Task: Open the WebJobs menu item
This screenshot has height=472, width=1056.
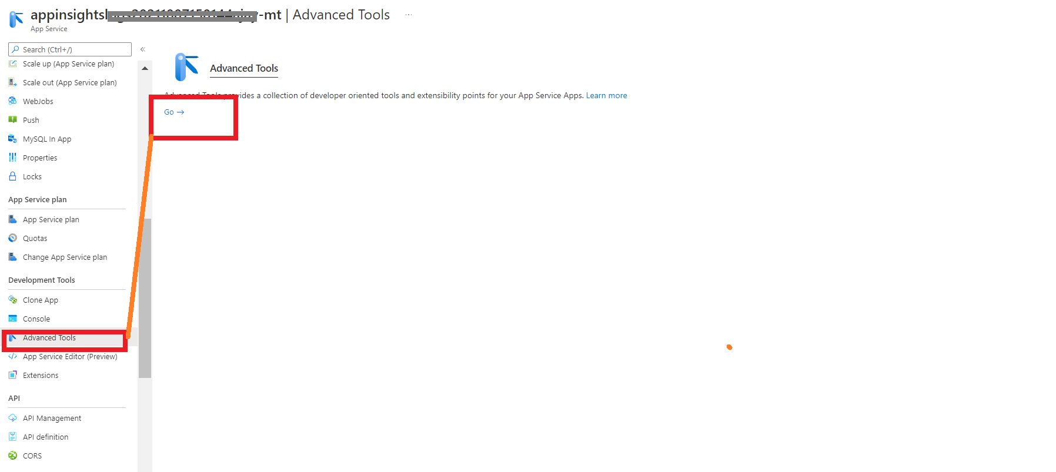Action: [38, 101]
